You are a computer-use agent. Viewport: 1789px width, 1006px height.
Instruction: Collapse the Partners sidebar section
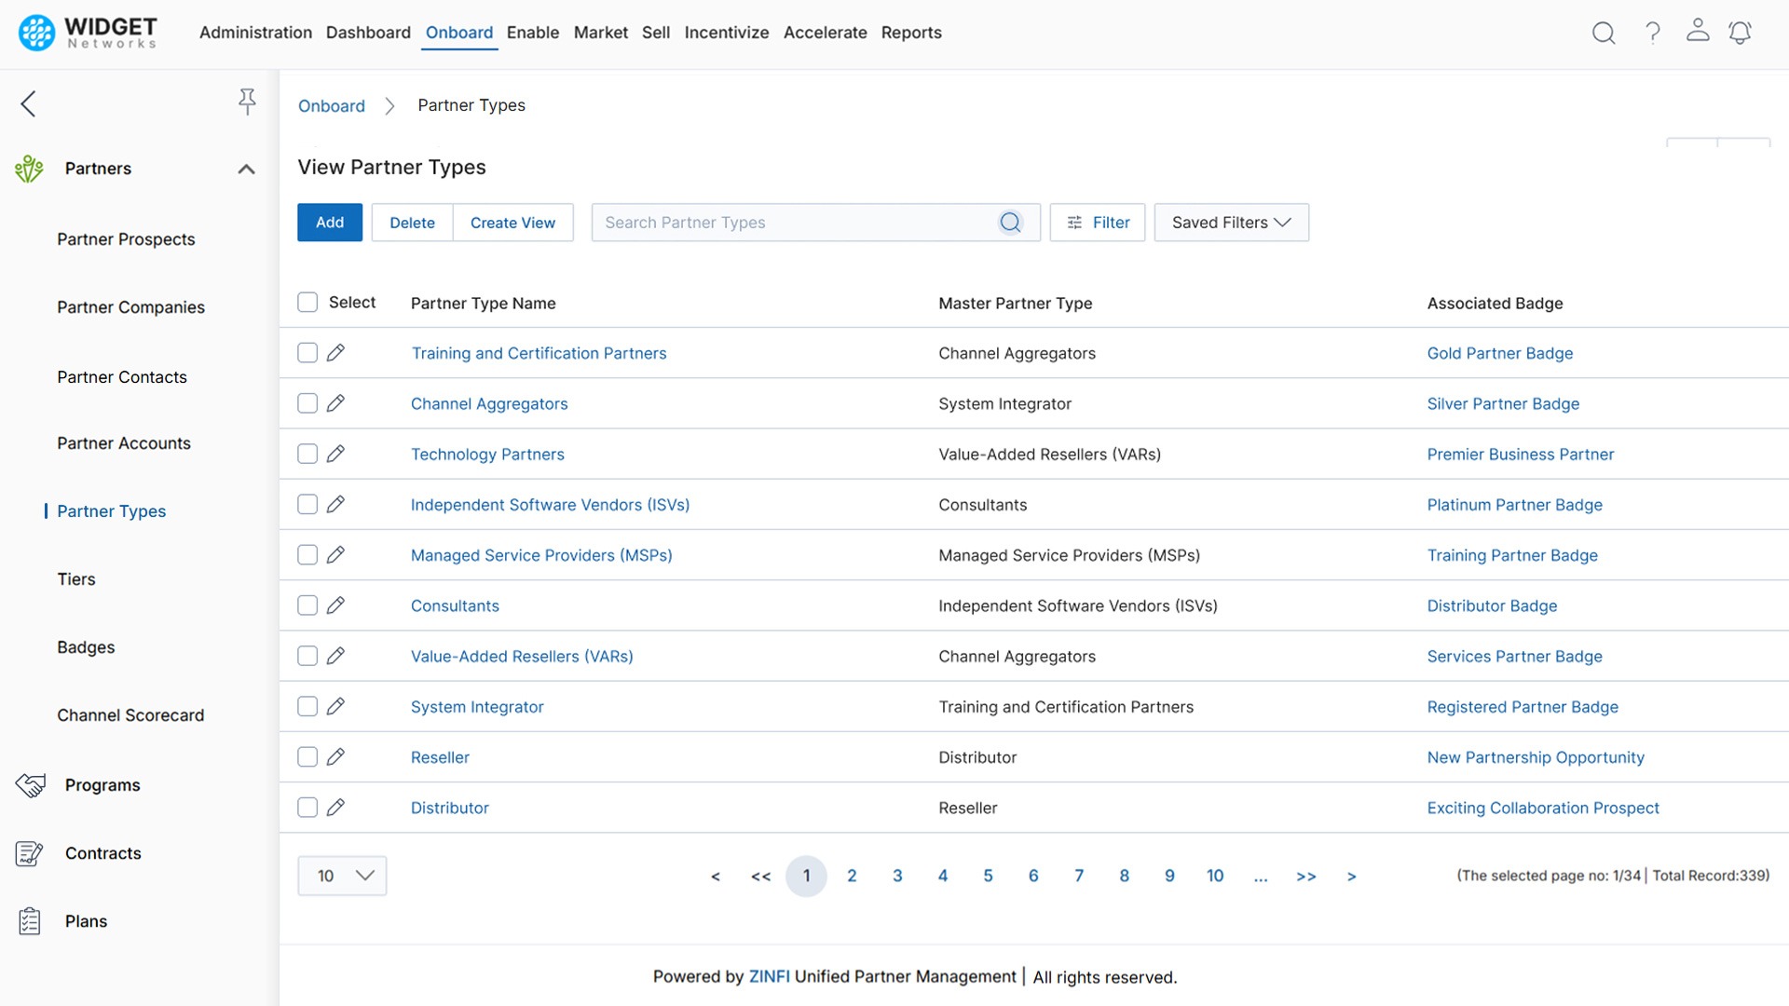click(246, 169)
